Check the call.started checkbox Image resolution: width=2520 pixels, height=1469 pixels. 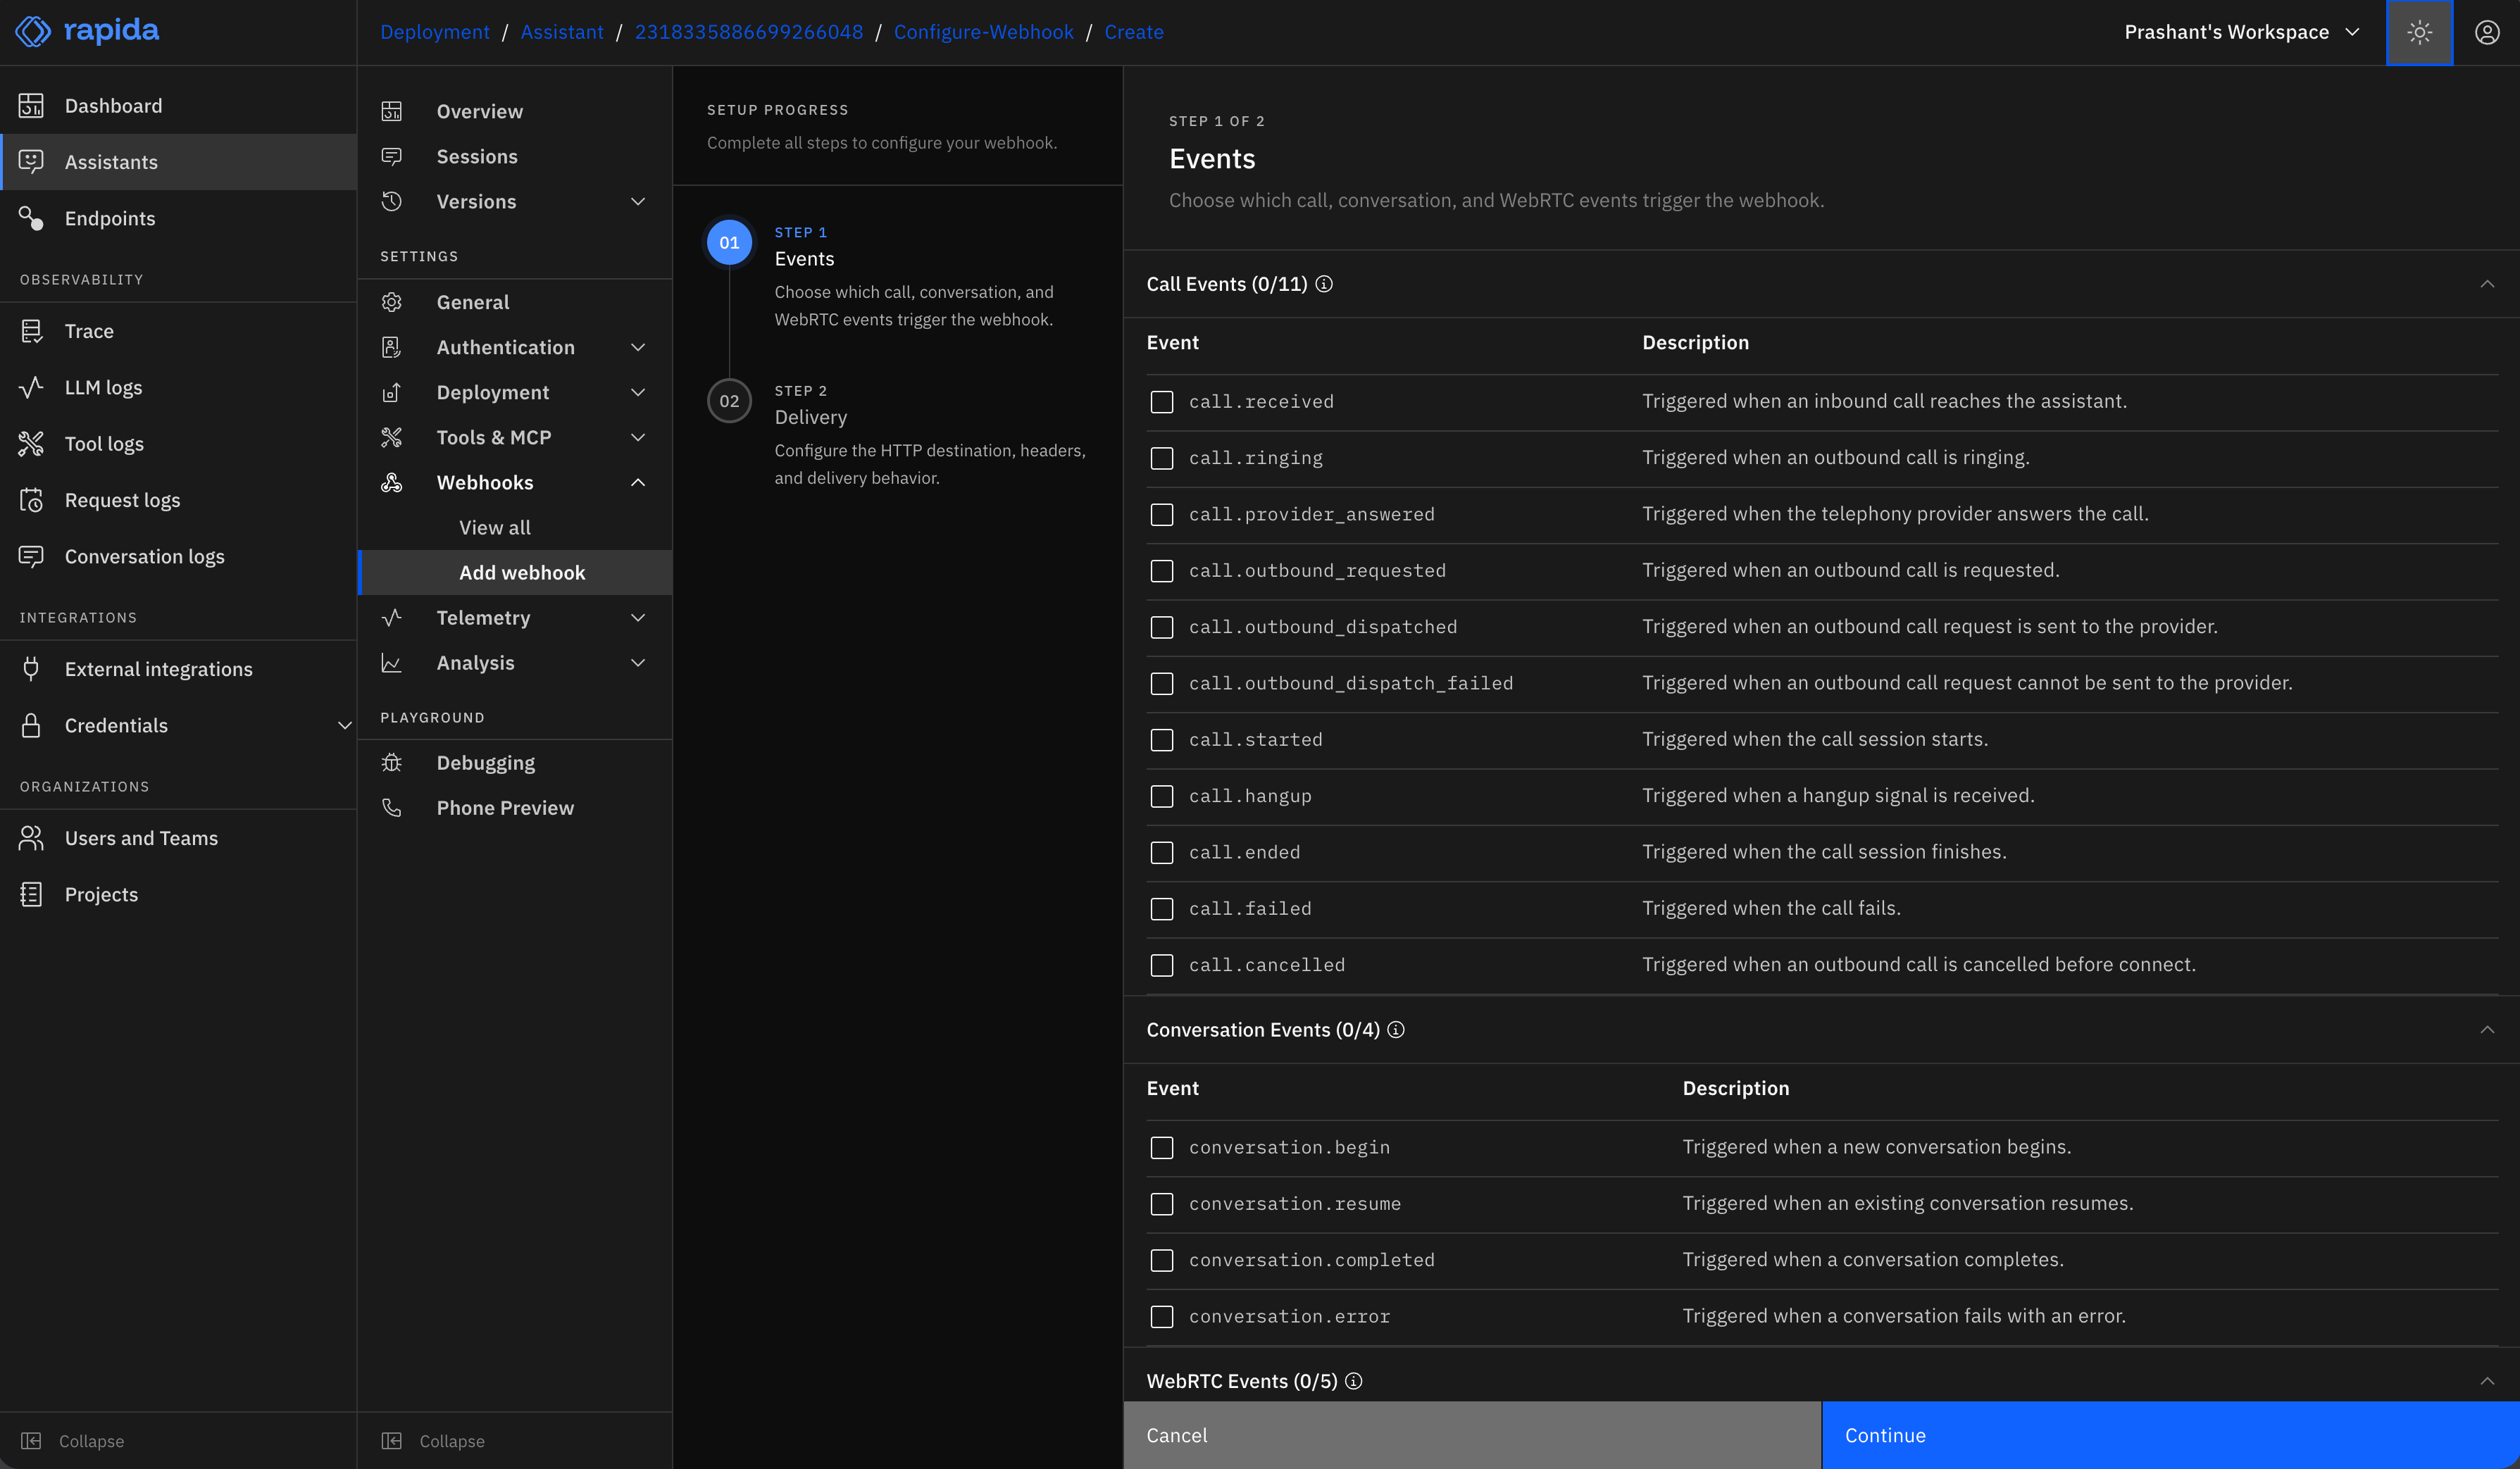[1162, 740]
